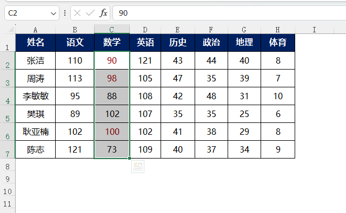346x213 pixels.
Task: Click 耿亚楠's 地理 score 29
Action: [244, 132]
